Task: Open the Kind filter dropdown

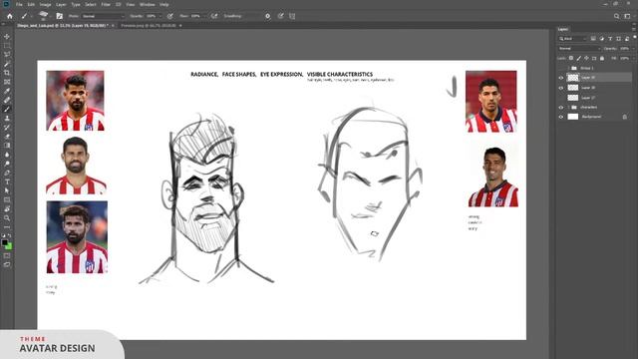Action: [572, 39]
